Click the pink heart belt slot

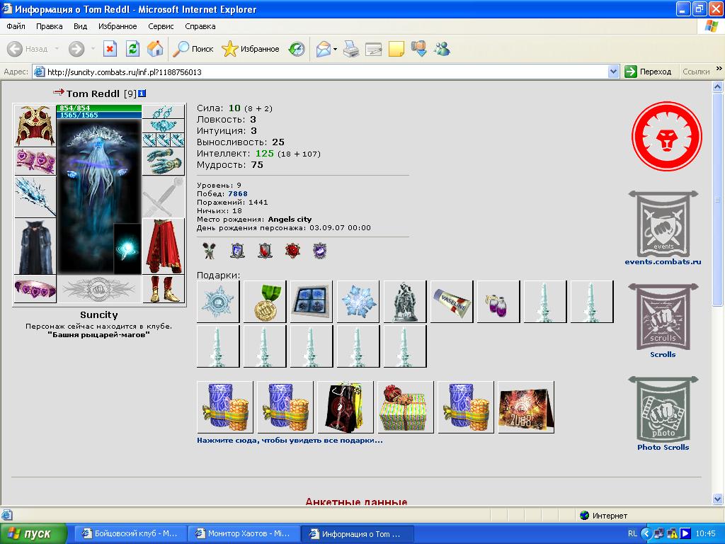[x=35, y=289]
